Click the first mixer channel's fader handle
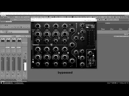 [1, 61]
